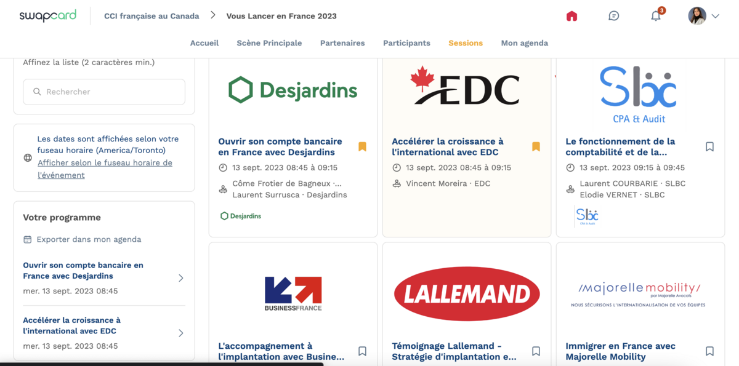Open the chat messages icon
The height and width of the screenshot is (366, 739).
click(x=613, y=16)
